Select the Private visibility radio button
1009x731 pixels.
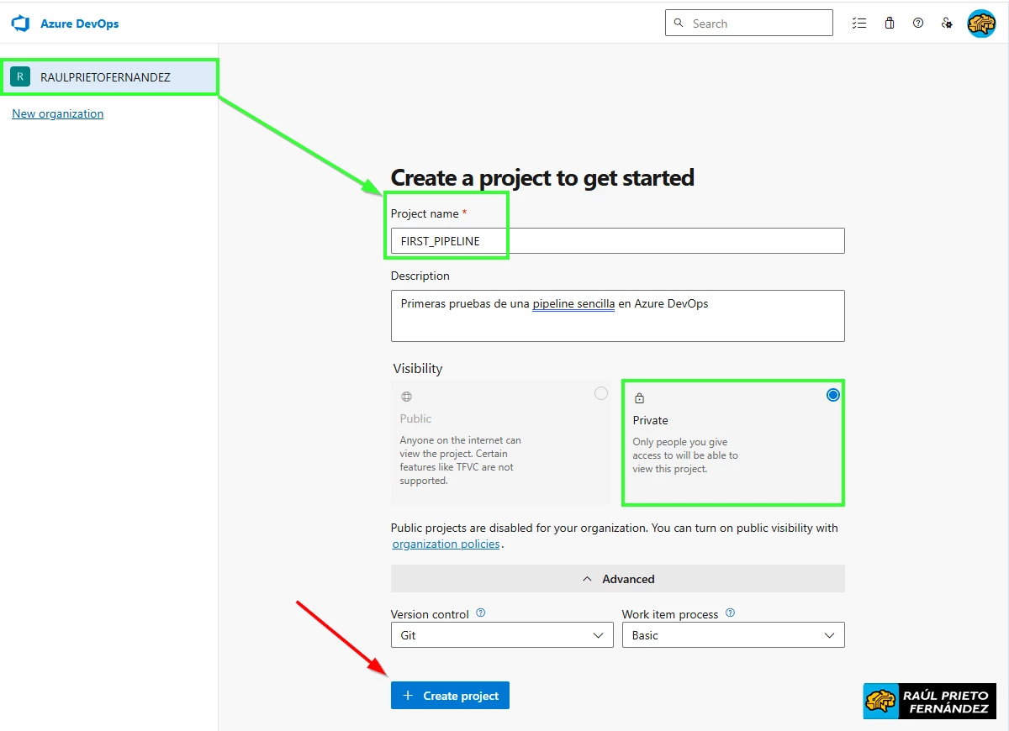point(832,393)
